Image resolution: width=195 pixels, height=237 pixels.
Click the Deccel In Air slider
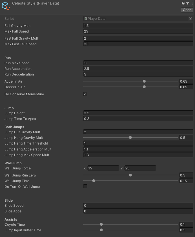[x=144, y=87]
